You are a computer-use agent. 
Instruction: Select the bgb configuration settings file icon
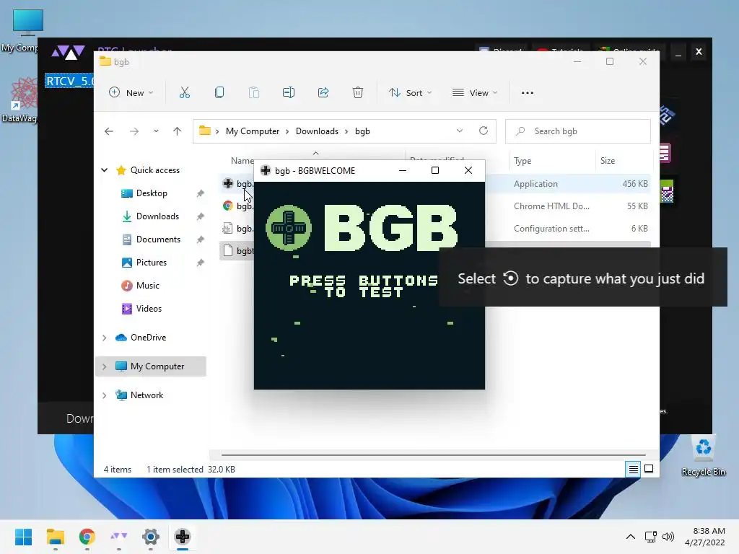click(x=228, y=229)
